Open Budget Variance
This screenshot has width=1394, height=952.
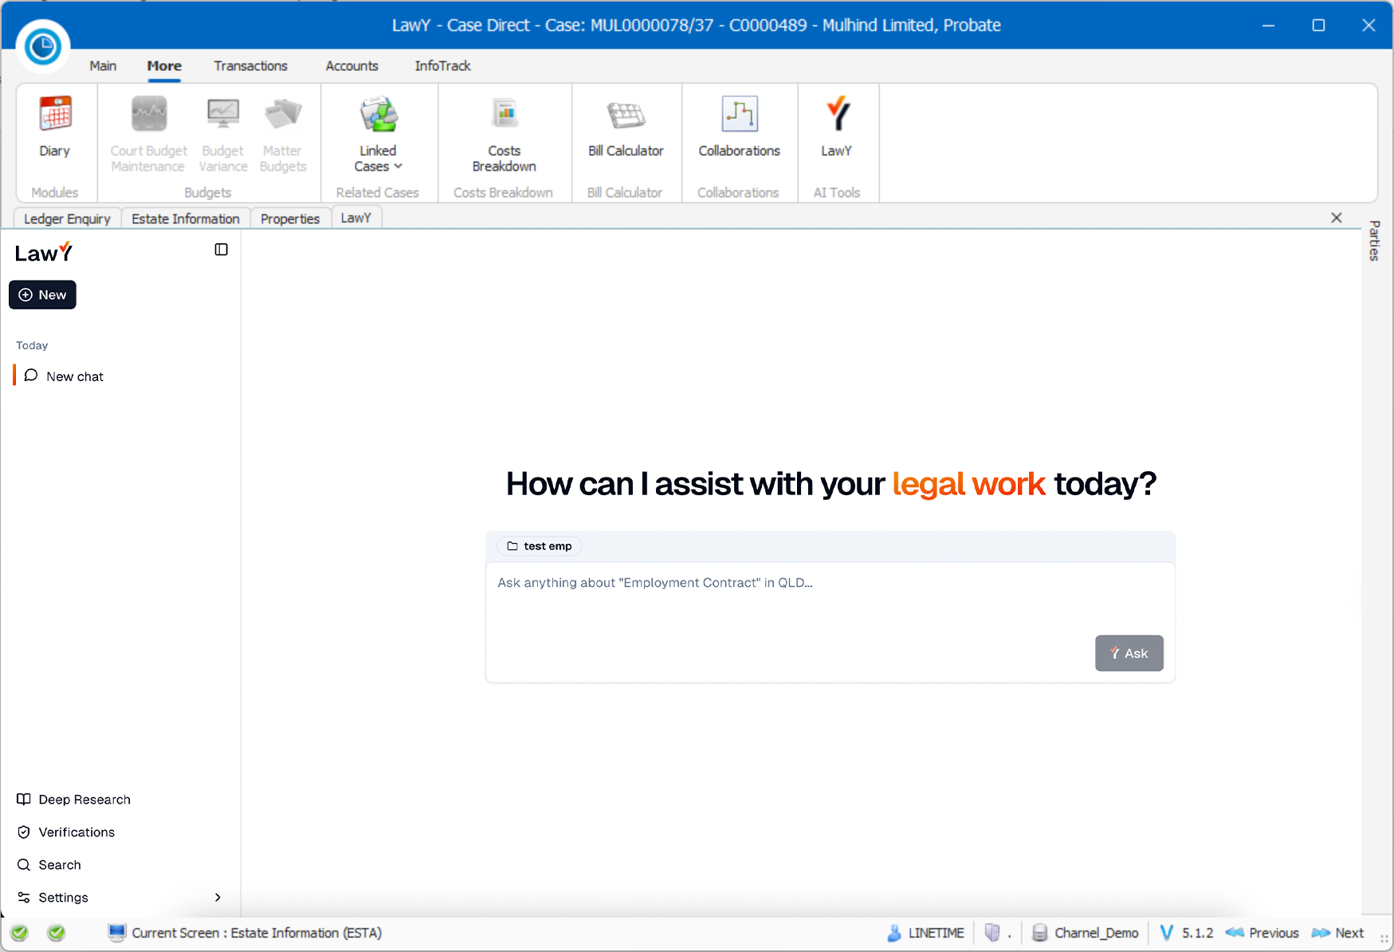click(x=223, y=134)
